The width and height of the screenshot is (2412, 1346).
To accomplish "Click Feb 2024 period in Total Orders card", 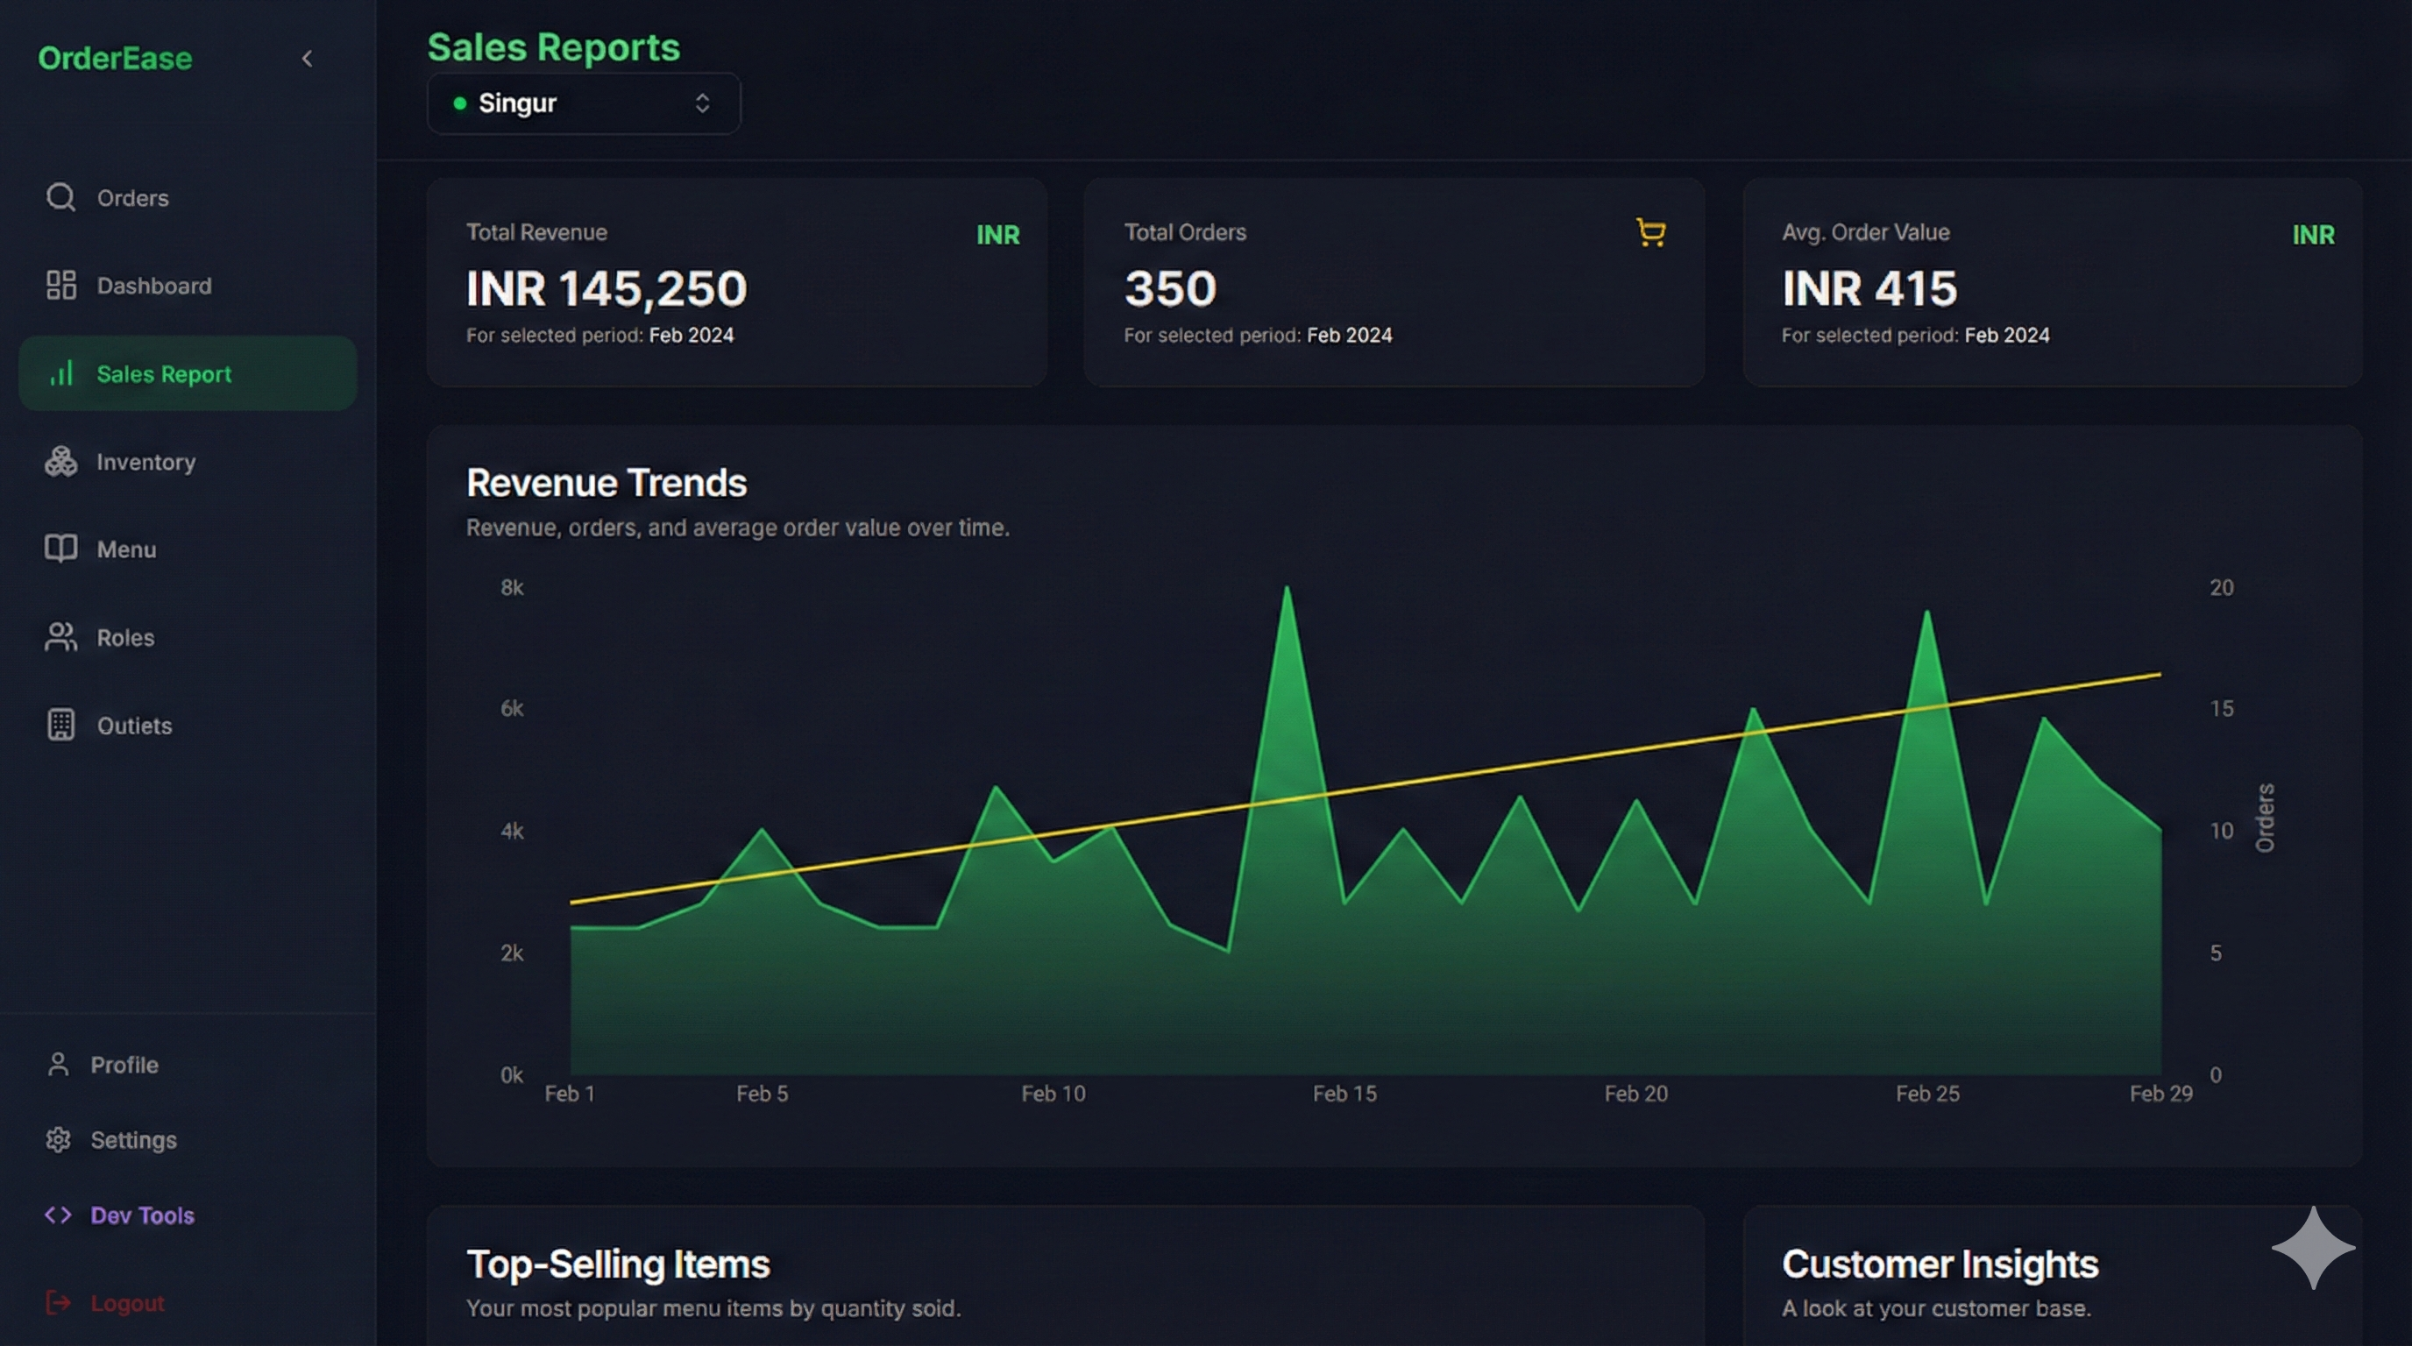I will click(1349, 335).
